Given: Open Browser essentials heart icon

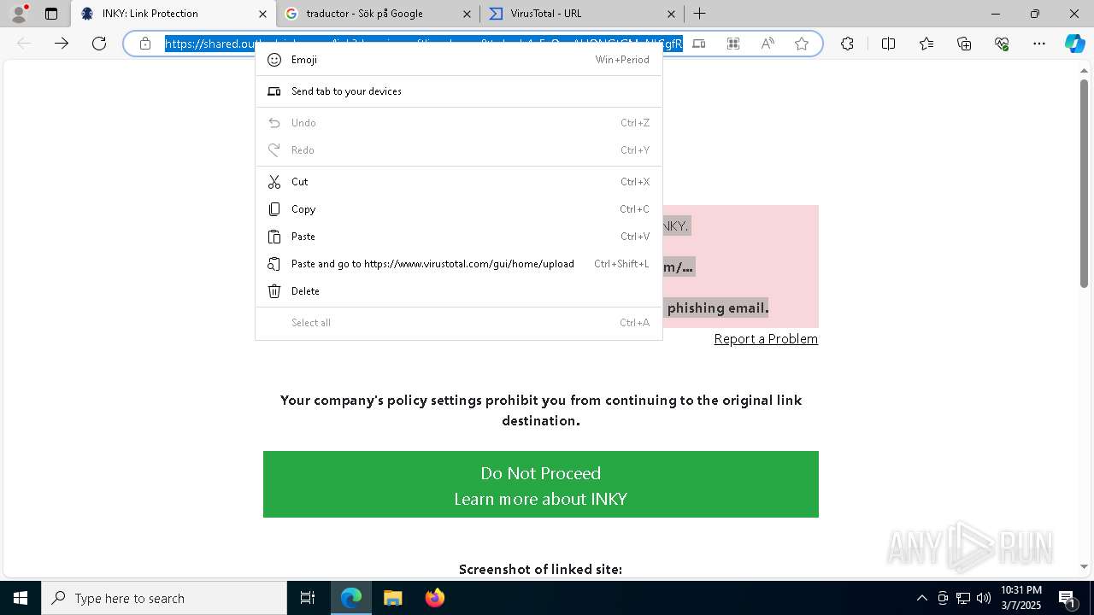Looking at the screenshot, I should 1002,44.
